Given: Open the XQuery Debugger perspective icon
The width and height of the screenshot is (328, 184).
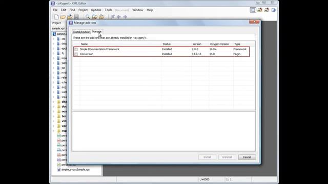Looking at the screenshot, I should pos(266,10).
